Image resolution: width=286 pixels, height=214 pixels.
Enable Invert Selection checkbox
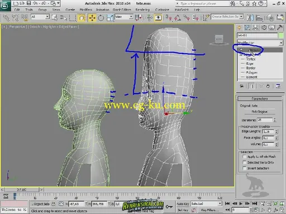[244, 168]
